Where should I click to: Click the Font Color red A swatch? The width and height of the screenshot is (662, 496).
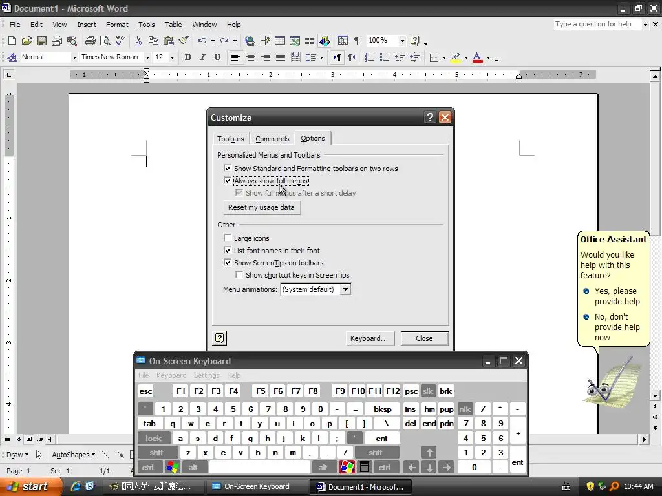coord(478,57)
